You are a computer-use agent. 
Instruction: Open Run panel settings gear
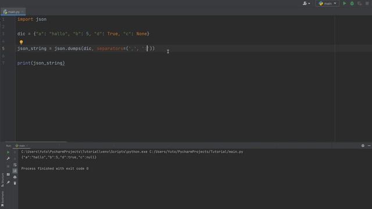[363, 146]
